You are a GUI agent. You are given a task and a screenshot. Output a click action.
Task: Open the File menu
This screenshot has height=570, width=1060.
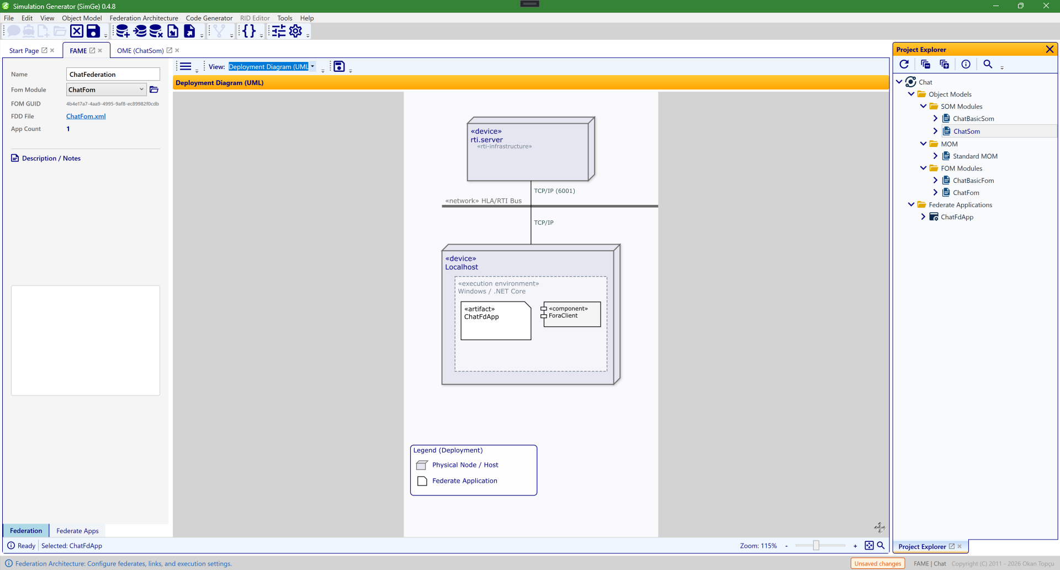(x=9, y=18)
